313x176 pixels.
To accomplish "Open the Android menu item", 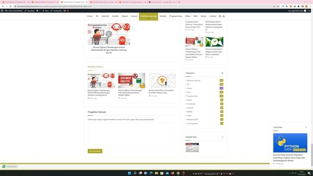I will 105,16.
